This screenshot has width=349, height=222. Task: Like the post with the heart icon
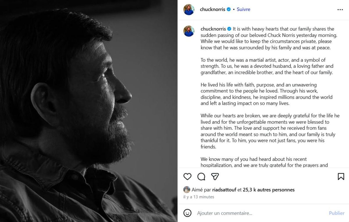187,177
